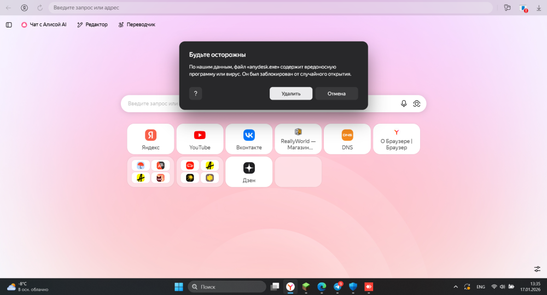Open Telegram from the taskbar
This screenshot has height=295, width=547.
(337, 287)
